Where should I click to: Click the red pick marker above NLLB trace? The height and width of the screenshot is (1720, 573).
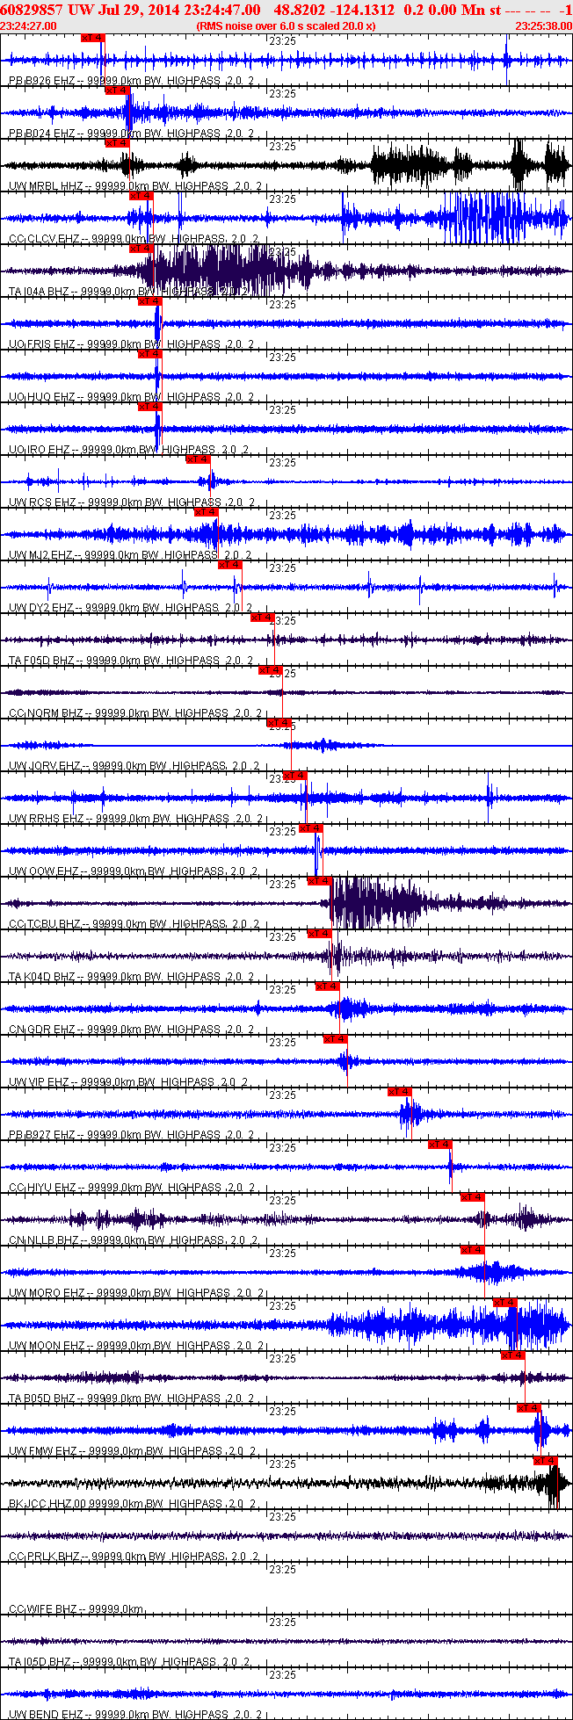click(473, 1197)
